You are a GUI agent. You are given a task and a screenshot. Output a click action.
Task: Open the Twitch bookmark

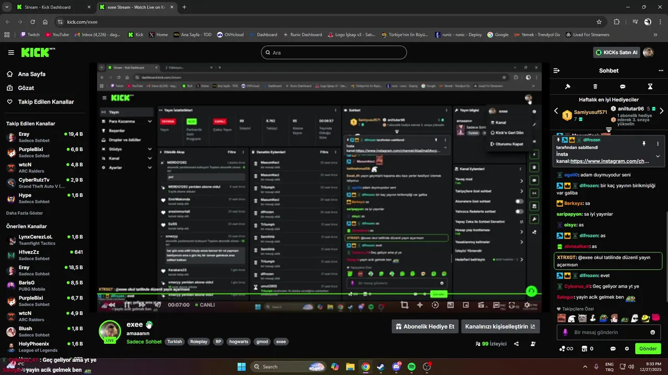coord(30,35)
